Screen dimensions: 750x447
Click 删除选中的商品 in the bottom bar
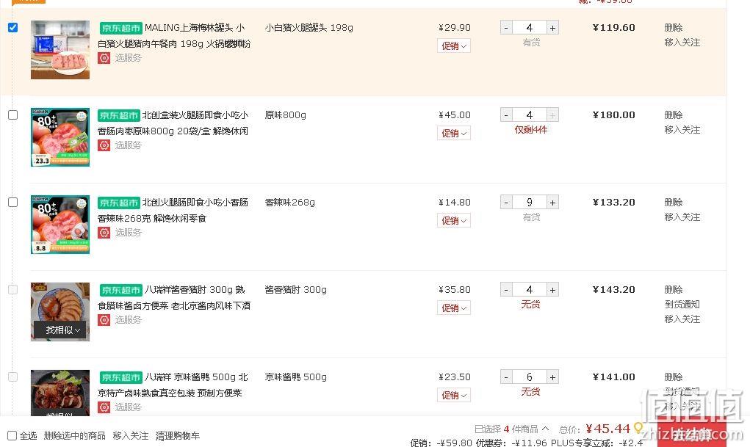point(75,436)
